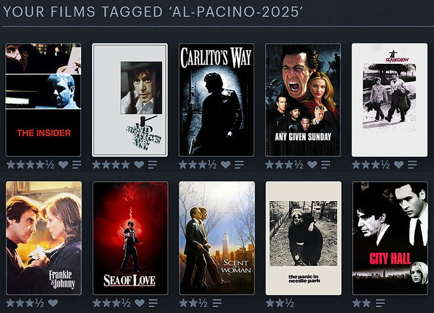Click the review icon under Scarecrow poster
The image size is (434, 313).
(412, 165)
